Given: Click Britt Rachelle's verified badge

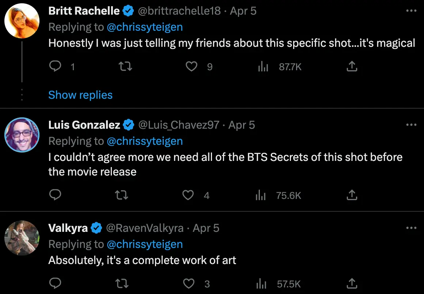Looking at the screenshot, I should [x=128, y=11].
